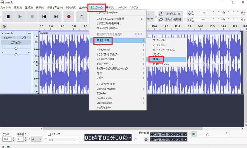The image size is (247, 148).
Task: Open selection range settings gear
Action: (146, 139)
